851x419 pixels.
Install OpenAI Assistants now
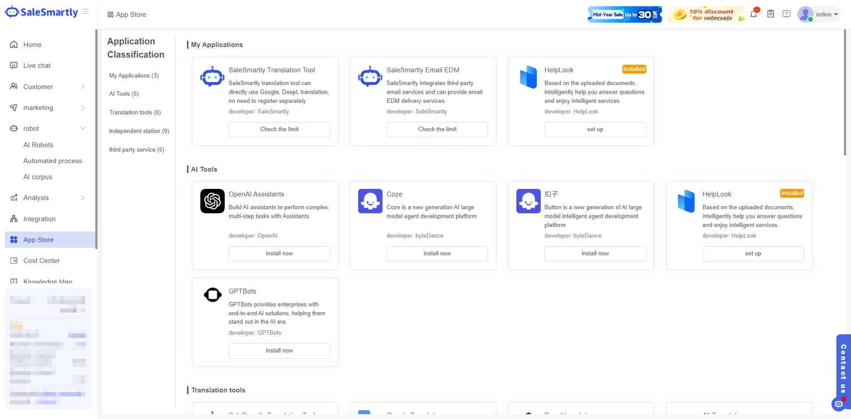(x=279, y=254)
